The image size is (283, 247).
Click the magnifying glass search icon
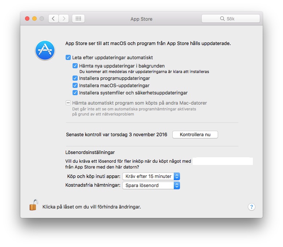[222, 19]
